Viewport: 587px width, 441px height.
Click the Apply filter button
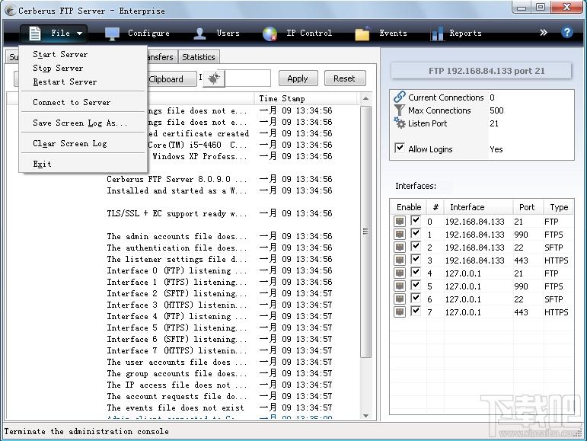click(x=298, y=78)
